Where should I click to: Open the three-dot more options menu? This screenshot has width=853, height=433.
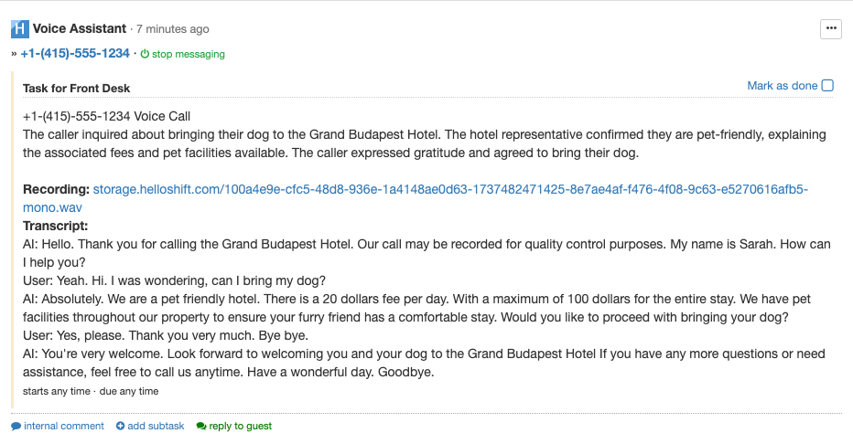pyautogui.click(x=831, y=28)
